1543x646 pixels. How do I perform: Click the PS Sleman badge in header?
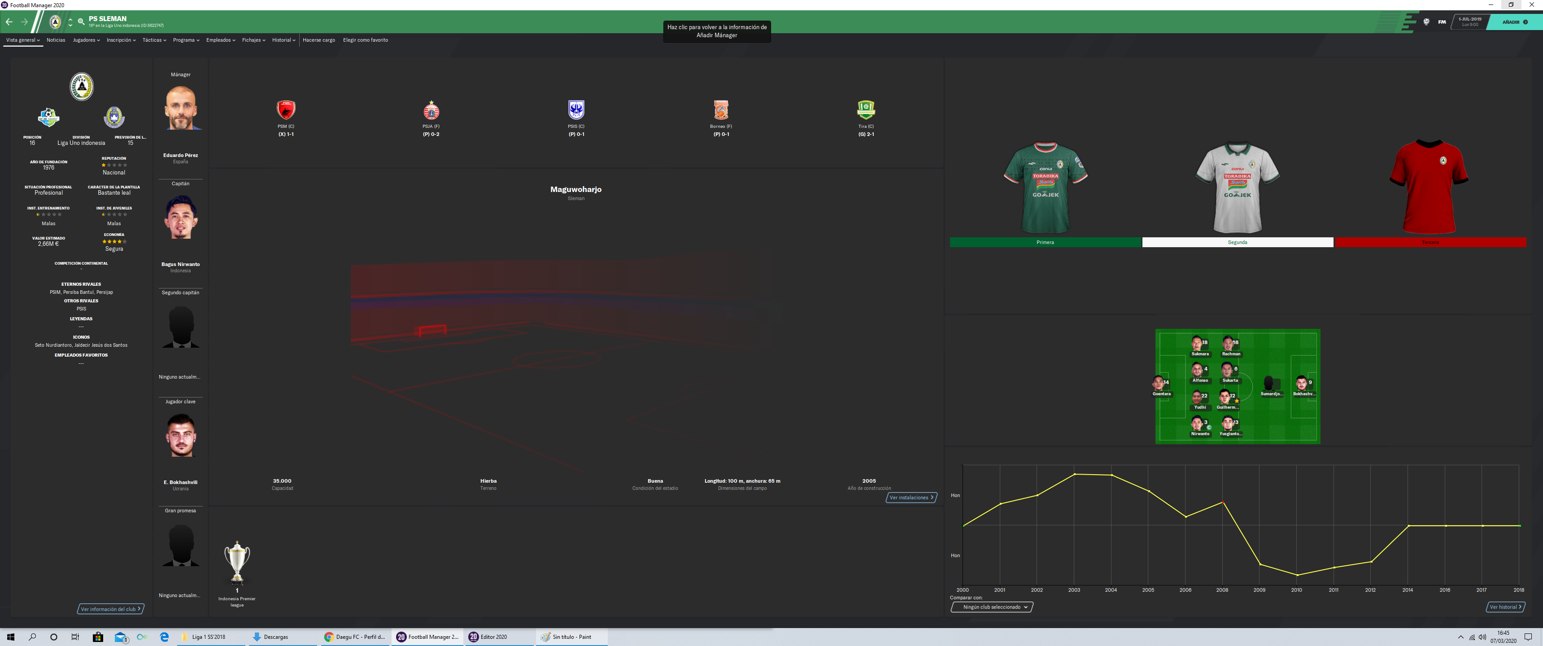55,22
